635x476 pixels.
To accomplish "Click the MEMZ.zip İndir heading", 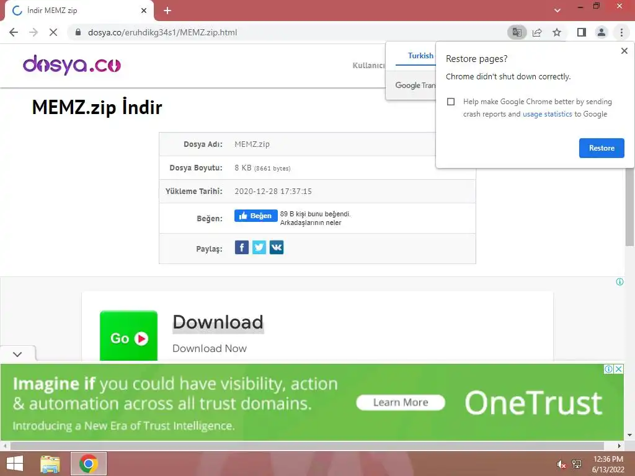I will tap(97, 107).
